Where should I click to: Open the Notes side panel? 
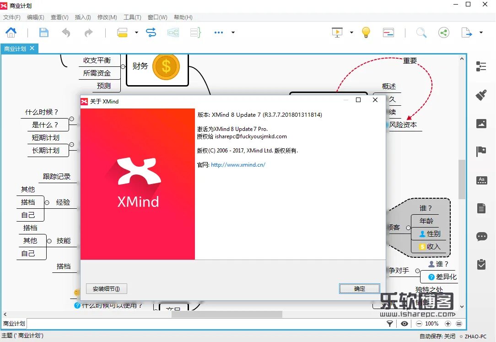(x=481, y=208)
